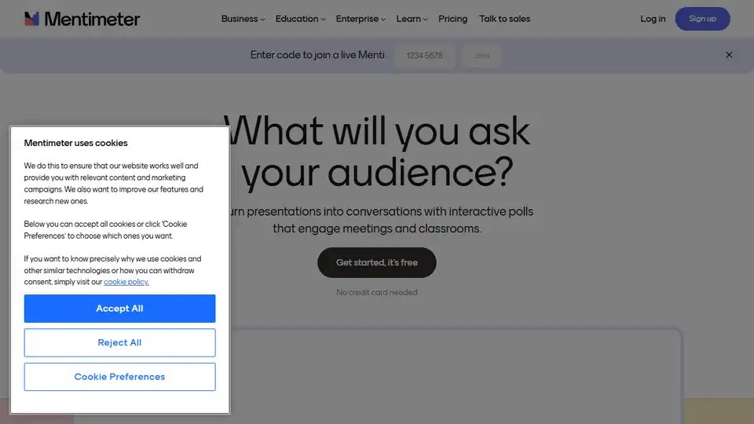The image size is (754, 424).
Task: Expand the Enterprise navigation dropdown
Action: (361, 19)
